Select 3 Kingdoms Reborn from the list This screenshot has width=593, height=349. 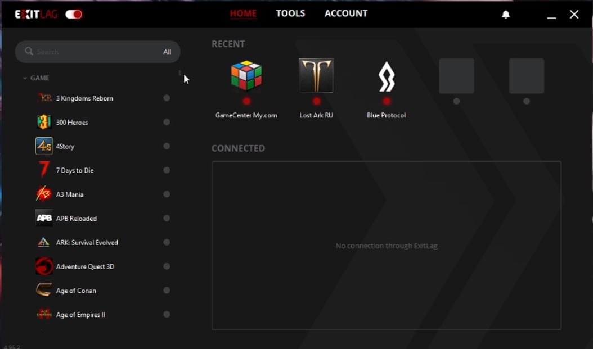tap(84, 98)
